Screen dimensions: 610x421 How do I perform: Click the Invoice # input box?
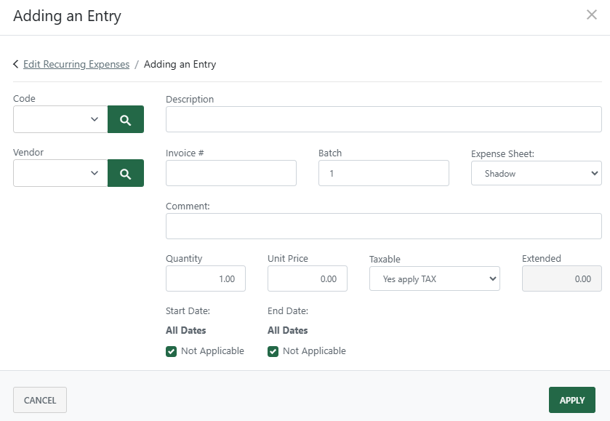pos(230,173)
